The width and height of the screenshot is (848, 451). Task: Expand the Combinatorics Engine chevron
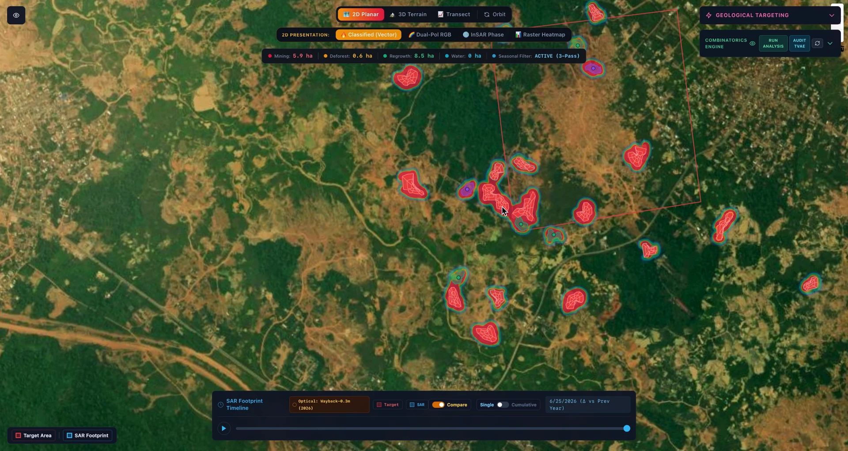tap(830, 43)
